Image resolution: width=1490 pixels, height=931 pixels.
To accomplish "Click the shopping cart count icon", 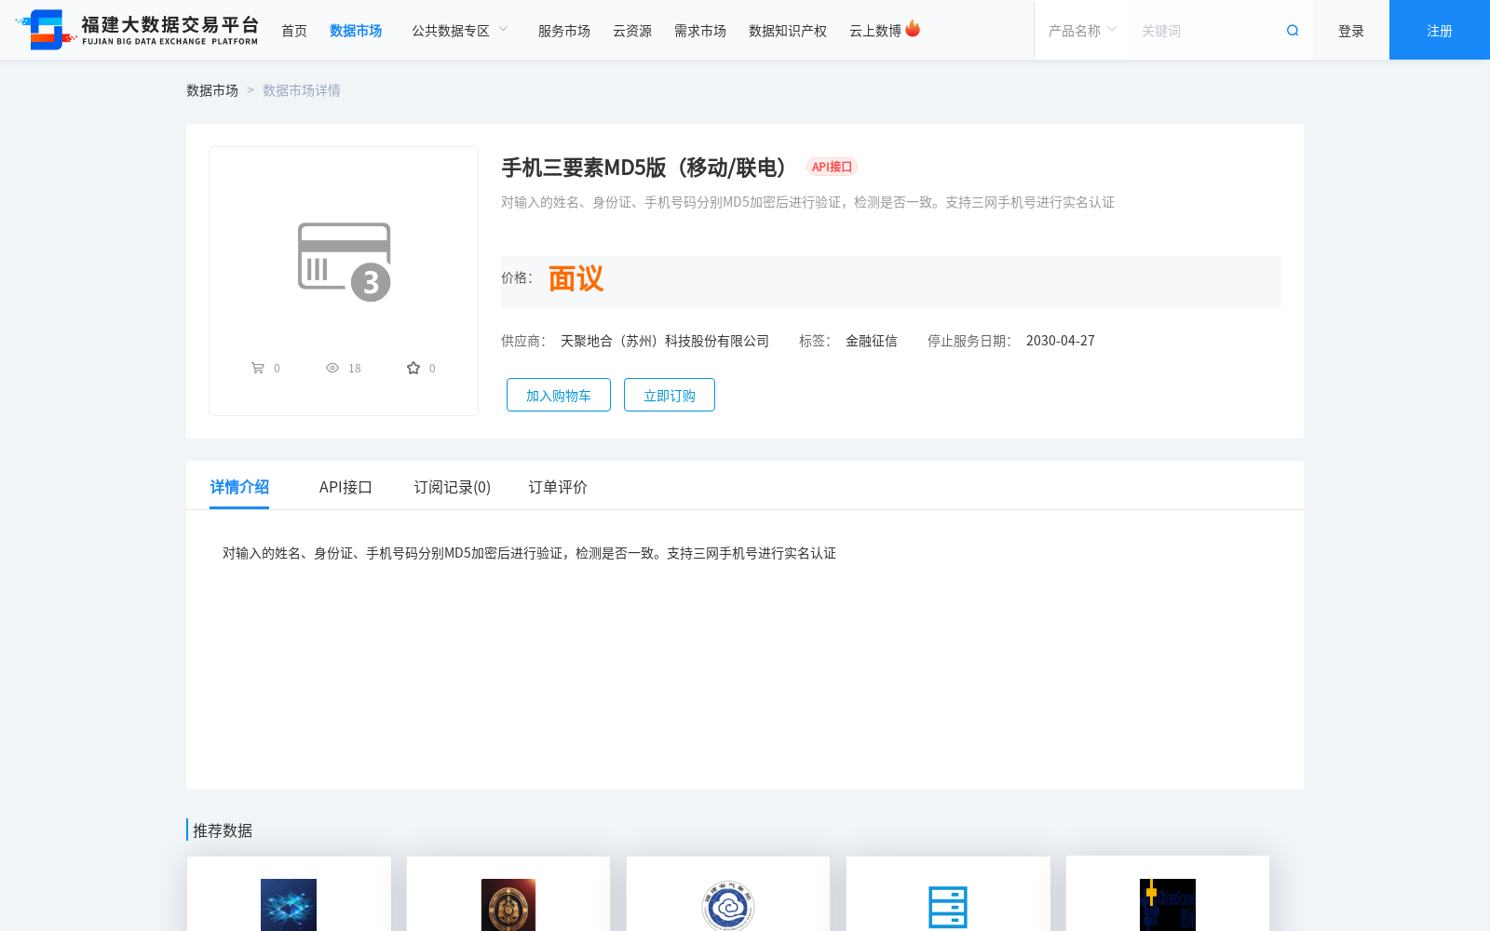I will click(x=258, y=368).
